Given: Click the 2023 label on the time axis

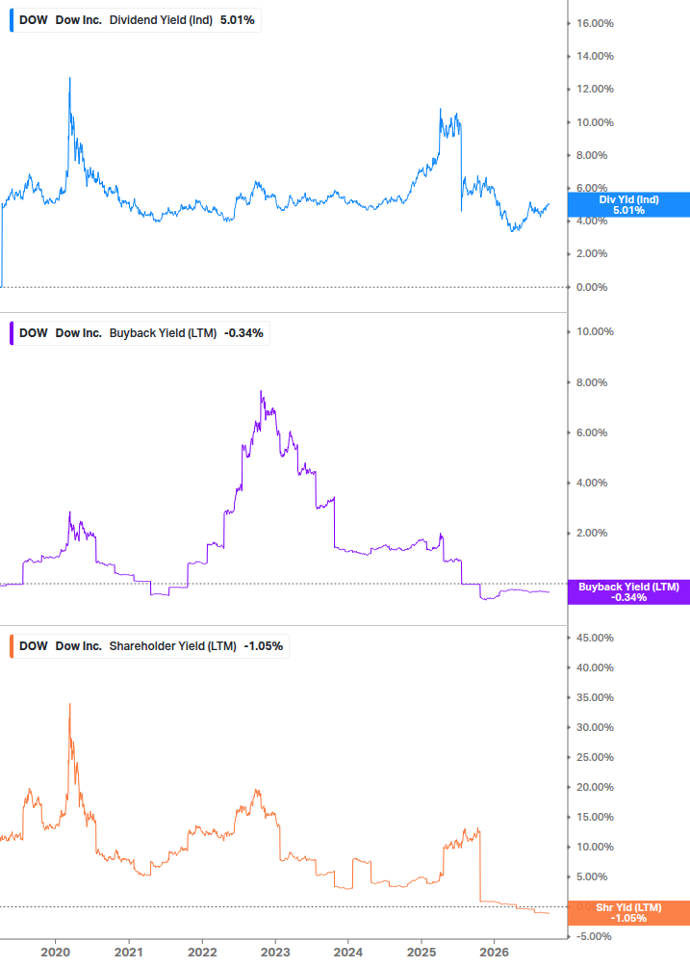Looking at the screenshot, I should pos(275,953).
